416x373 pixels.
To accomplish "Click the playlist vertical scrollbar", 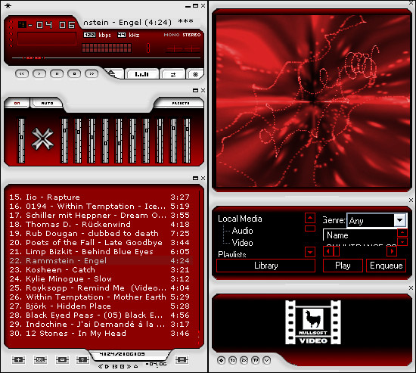I will 198,267.
